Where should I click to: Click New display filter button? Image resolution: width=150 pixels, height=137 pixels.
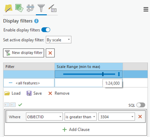[x=24, y=53]
